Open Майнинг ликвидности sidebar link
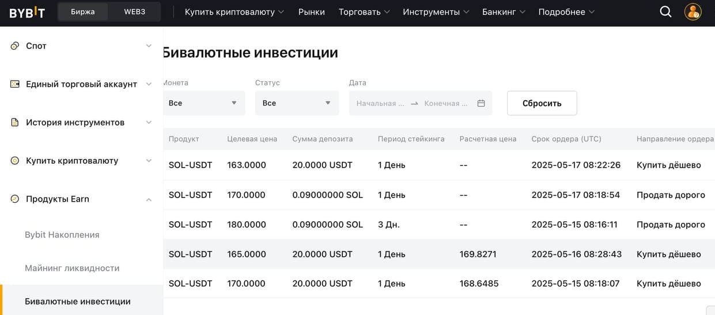This screenshot has height=315, width=715. pos(72,268)
